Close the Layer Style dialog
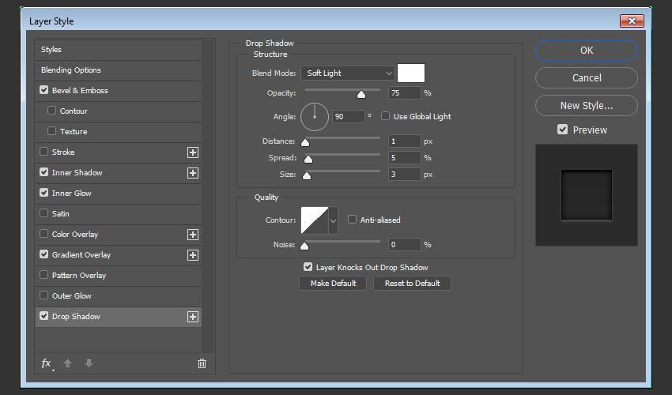The width and height of the screenshot is (672, 395). (632, 21)
